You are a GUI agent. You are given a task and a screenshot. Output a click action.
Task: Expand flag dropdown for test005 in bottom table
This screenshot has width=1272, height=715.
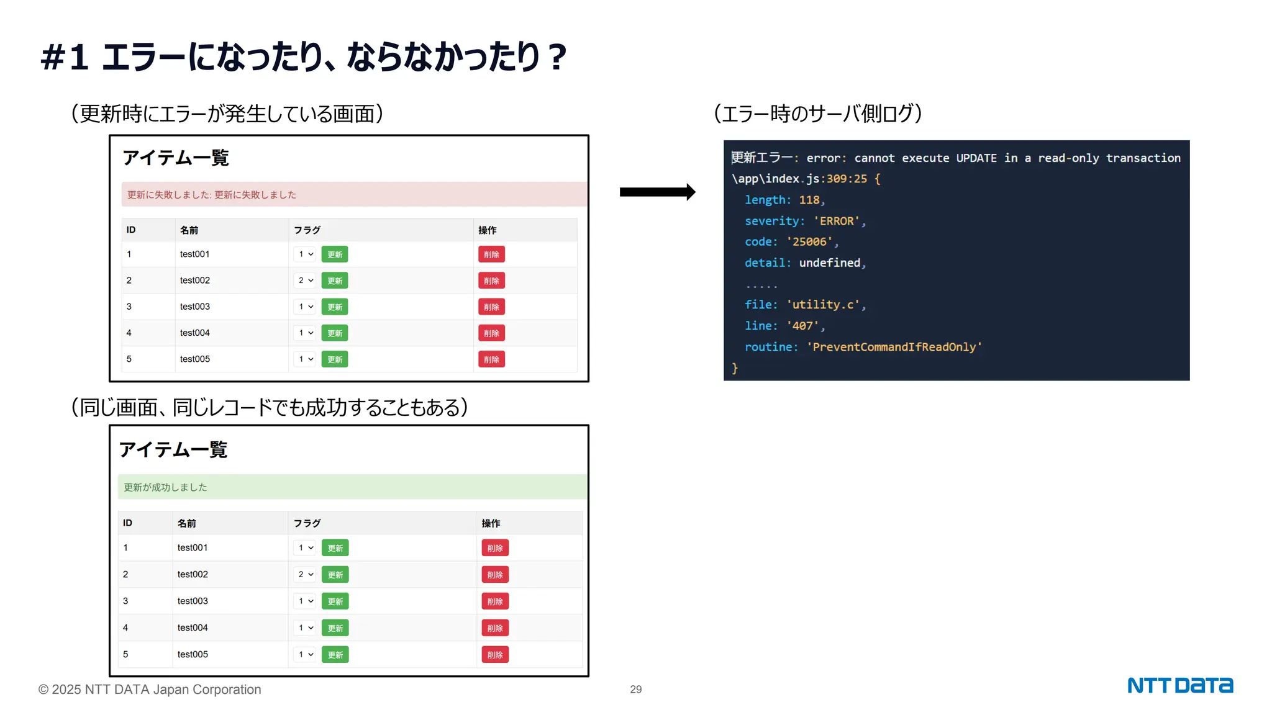(305, 655)
